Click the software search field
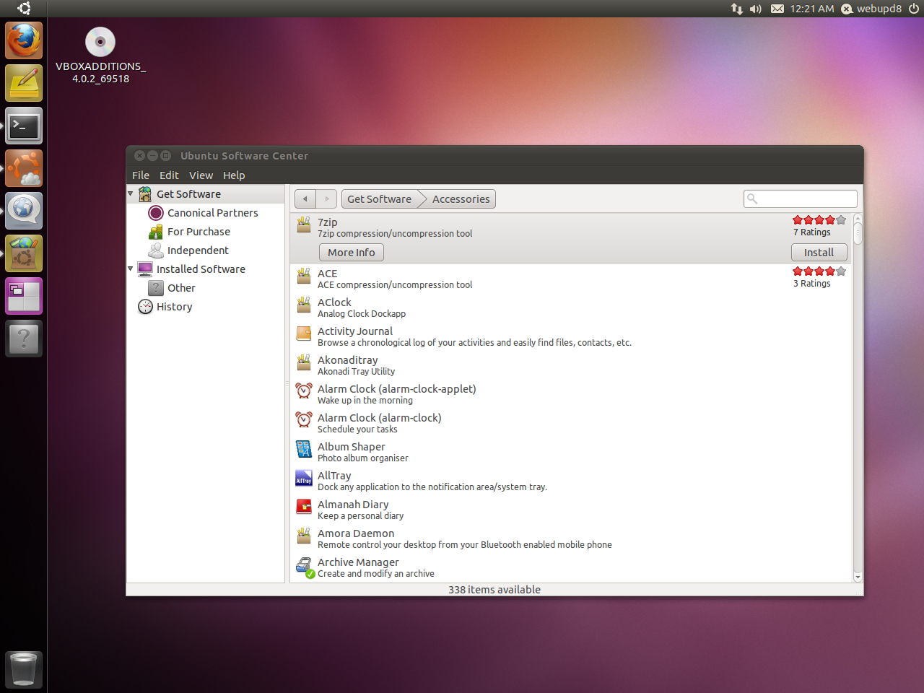Image resolution: width=924 pixels, height=693 pixels. click(x=801, y=199)
